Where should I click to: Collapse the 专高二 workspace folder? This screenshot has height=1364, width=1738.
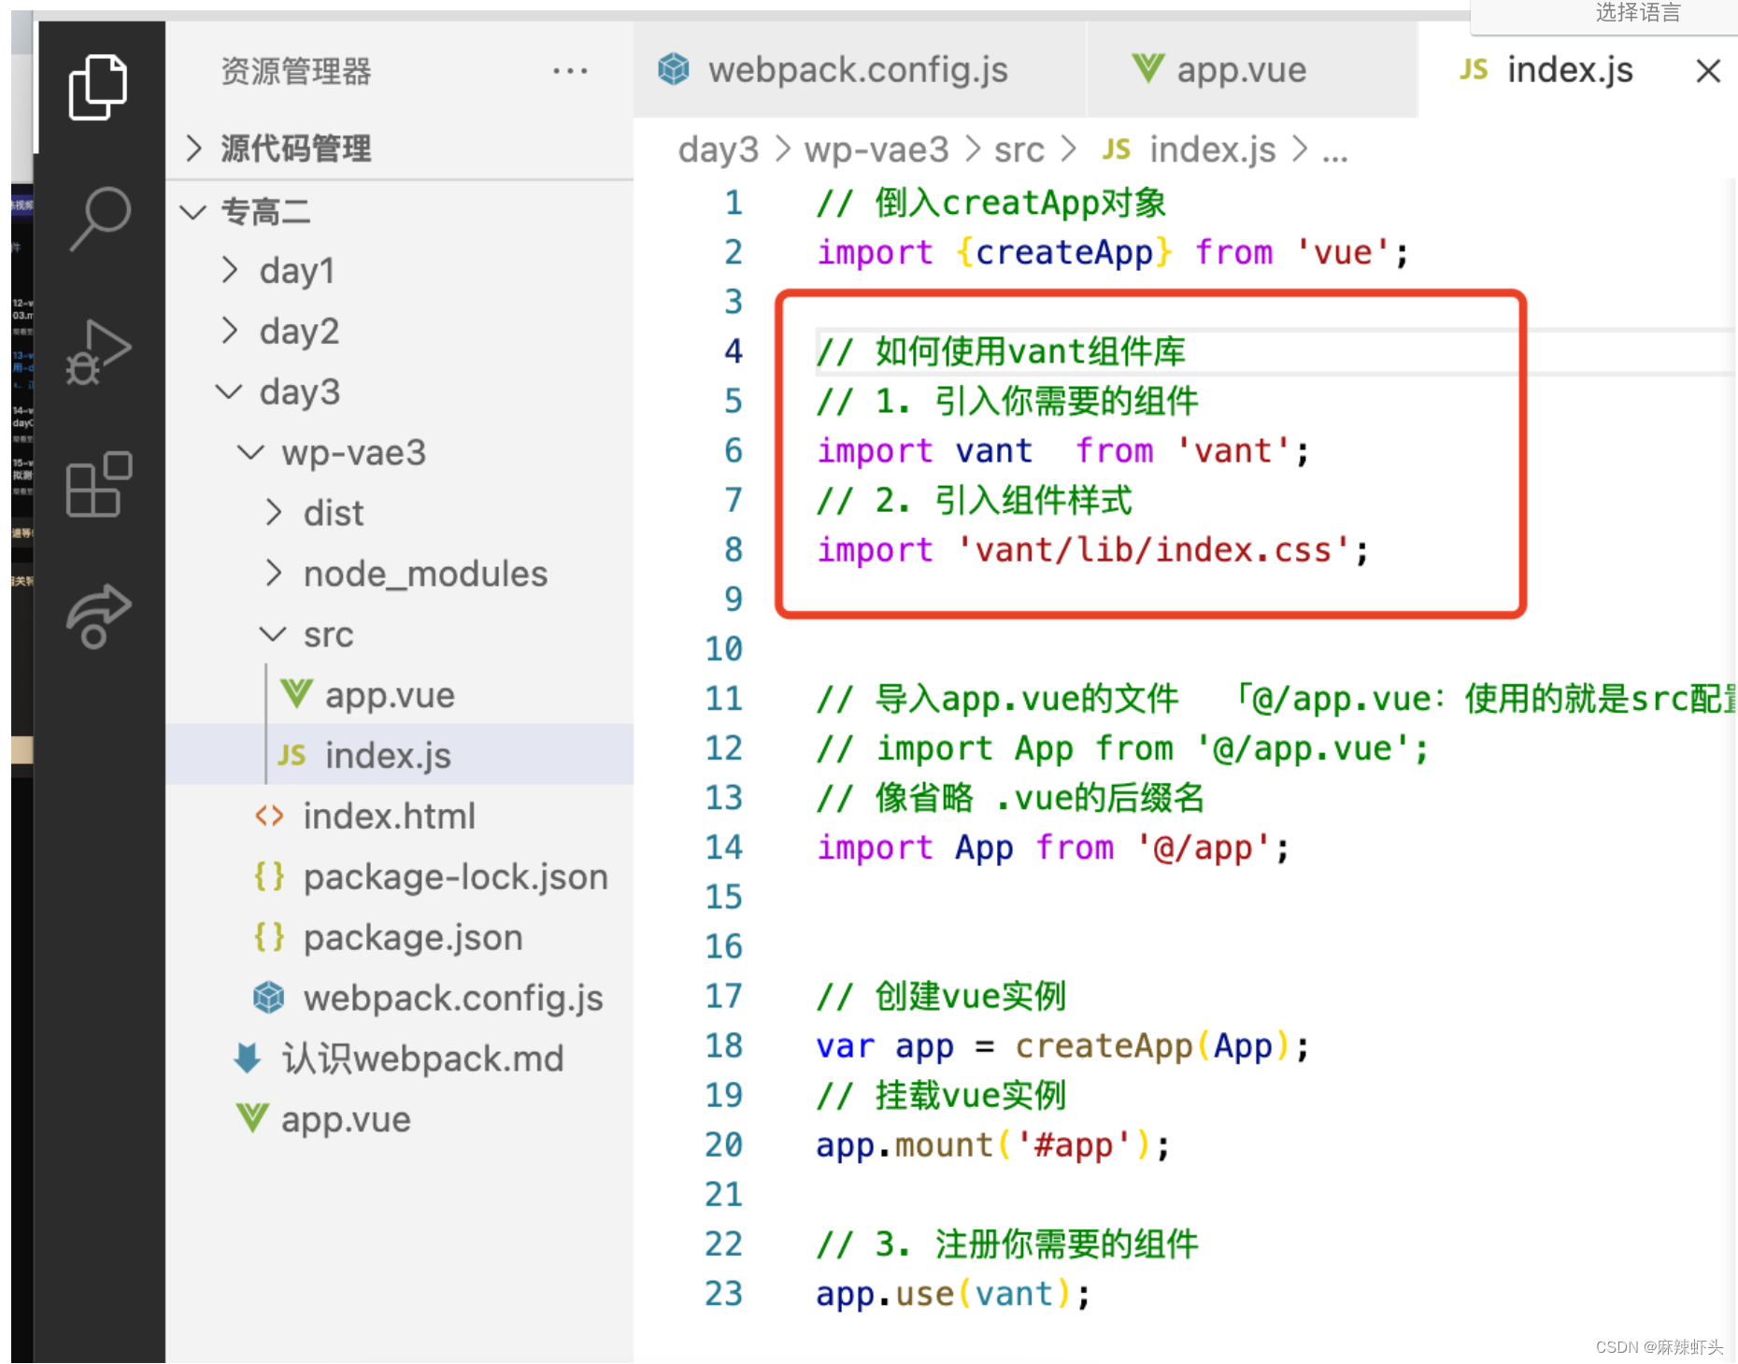pos(400,211)
